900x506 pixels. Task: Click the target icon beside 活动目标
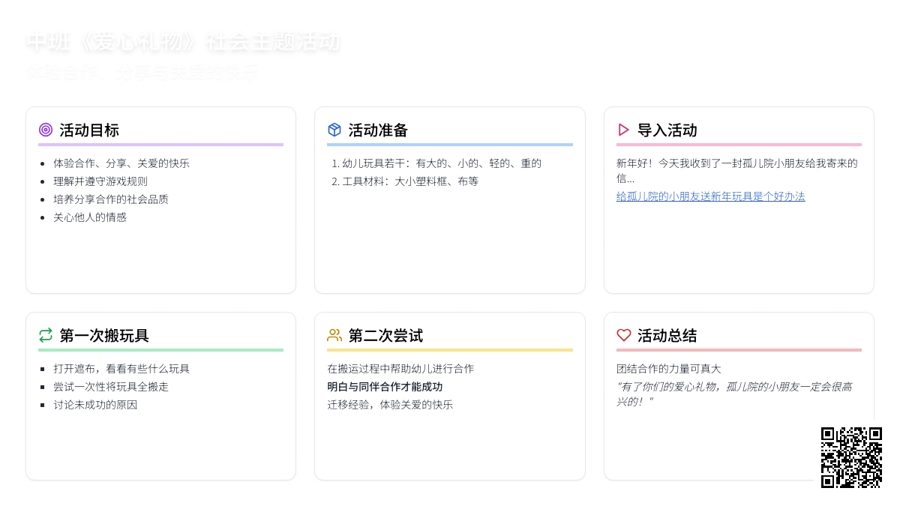(x=46, y=130)
